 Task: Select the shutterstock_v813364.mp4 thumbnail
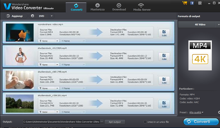tap(20, 56)
